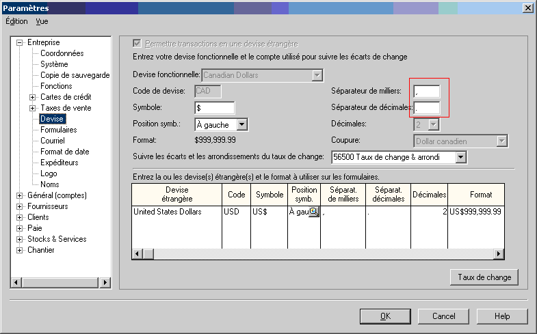Click the Séparateur de milliers field
537x334 pixels.
click(x=427, y=92)
